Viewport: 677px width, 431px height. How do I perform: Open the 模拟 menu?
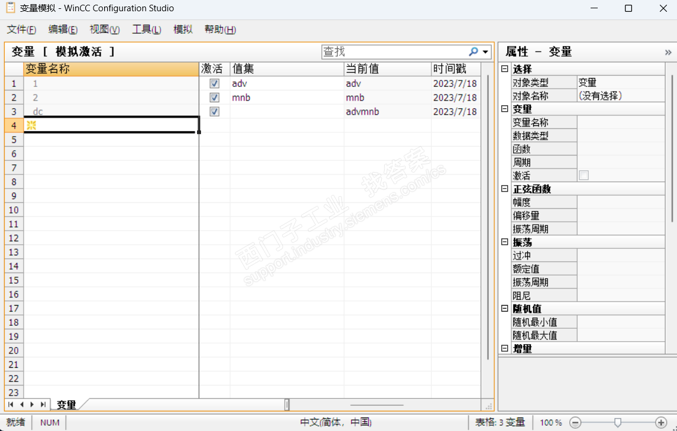point(183,30)
